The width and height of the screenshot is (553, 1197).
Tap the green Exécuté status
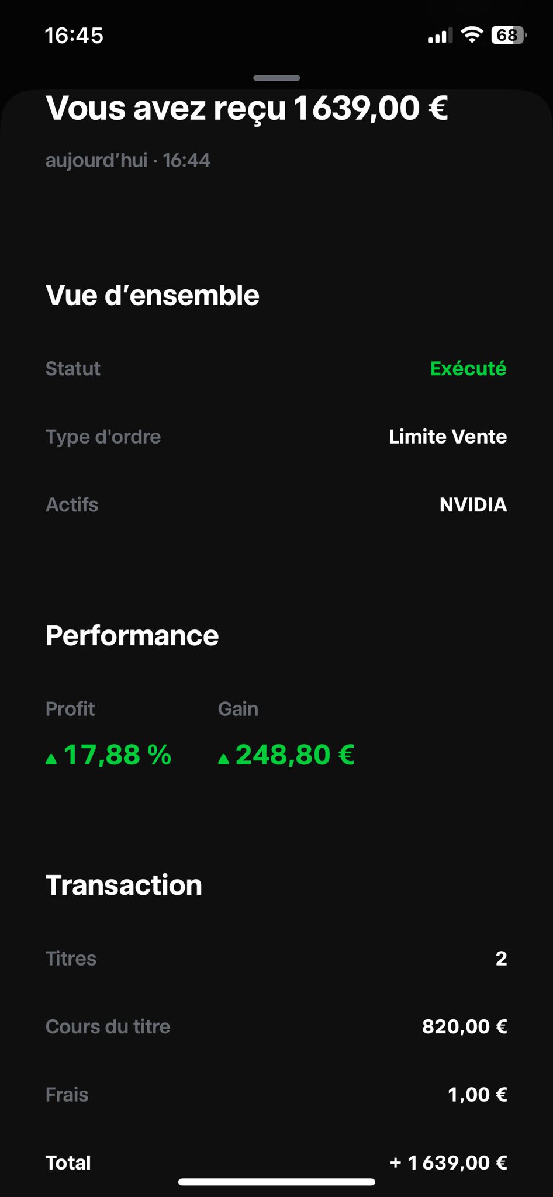coord(468,369)
